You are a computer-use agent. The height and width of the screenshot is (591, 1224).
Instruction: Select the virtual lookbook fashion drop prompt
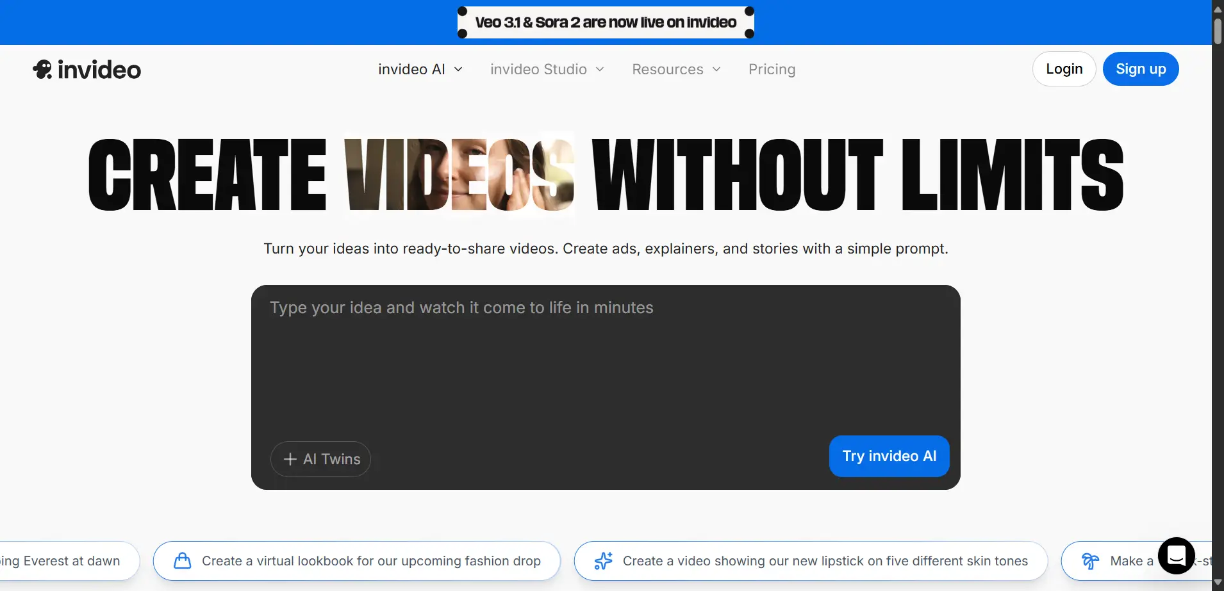tap(370, 561)
